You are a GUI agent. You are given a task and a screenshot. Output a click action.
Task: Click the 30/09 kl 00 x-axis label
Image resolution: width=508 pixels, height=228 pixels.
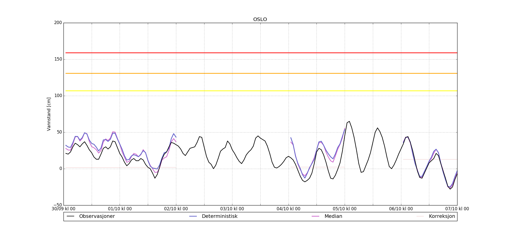[63, 209]
